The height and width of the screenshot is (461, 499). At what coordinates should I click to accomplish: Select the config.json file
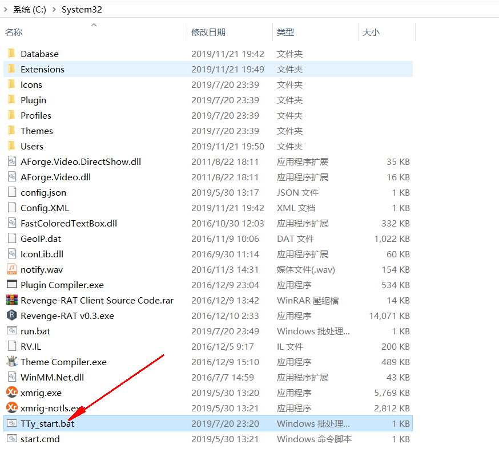tap(43, 192)
